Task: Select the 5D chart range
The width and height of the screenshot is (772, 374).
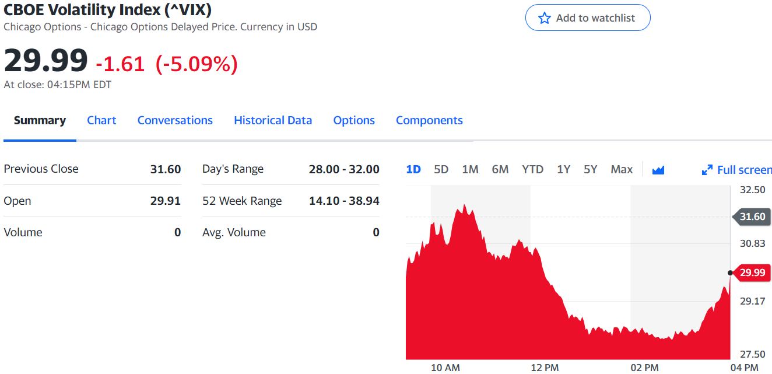Action: click(x=441, y=169)
